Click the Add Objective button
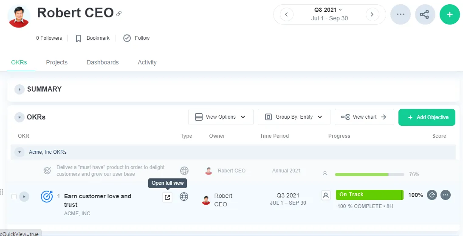 tap(426, 117)
